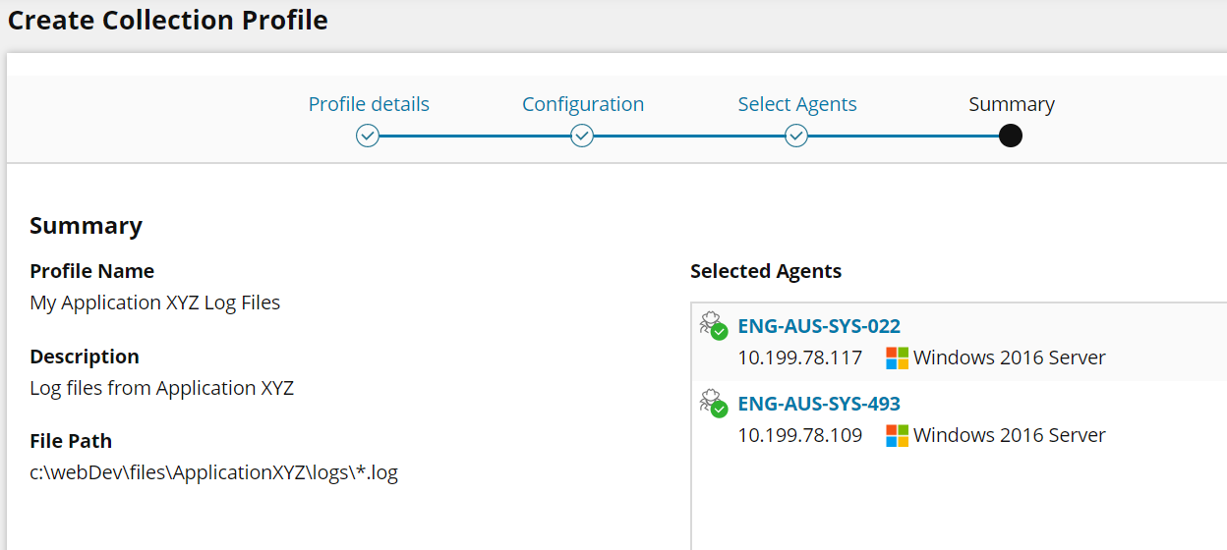Open the Select Agents step
The height and width of the screenshot is (550, 1227).
797,104
